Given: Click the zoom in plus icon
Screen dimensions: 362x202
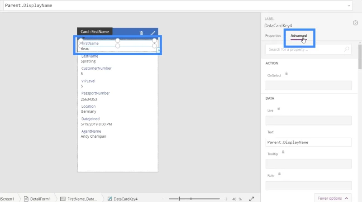Looking at the screenshot, I should click(x=226, y=199).
